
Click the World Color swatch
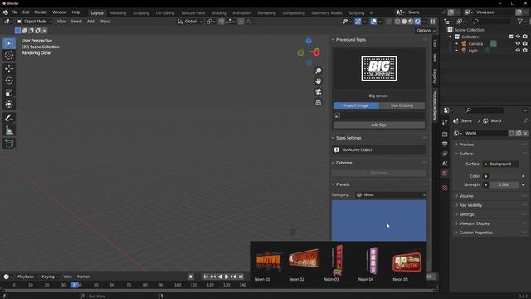click(x=503, y=176)
